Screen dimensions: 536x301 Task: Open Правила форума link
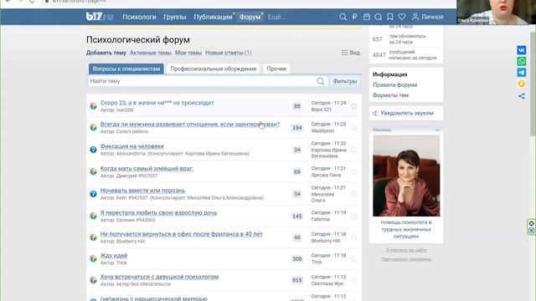click(x=394, y=84)
